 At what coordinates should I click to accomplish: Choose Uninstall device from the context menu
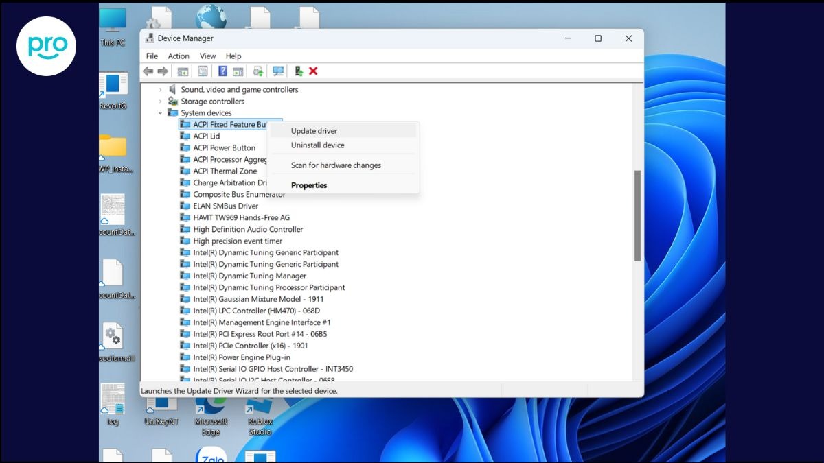click(343, 145)
